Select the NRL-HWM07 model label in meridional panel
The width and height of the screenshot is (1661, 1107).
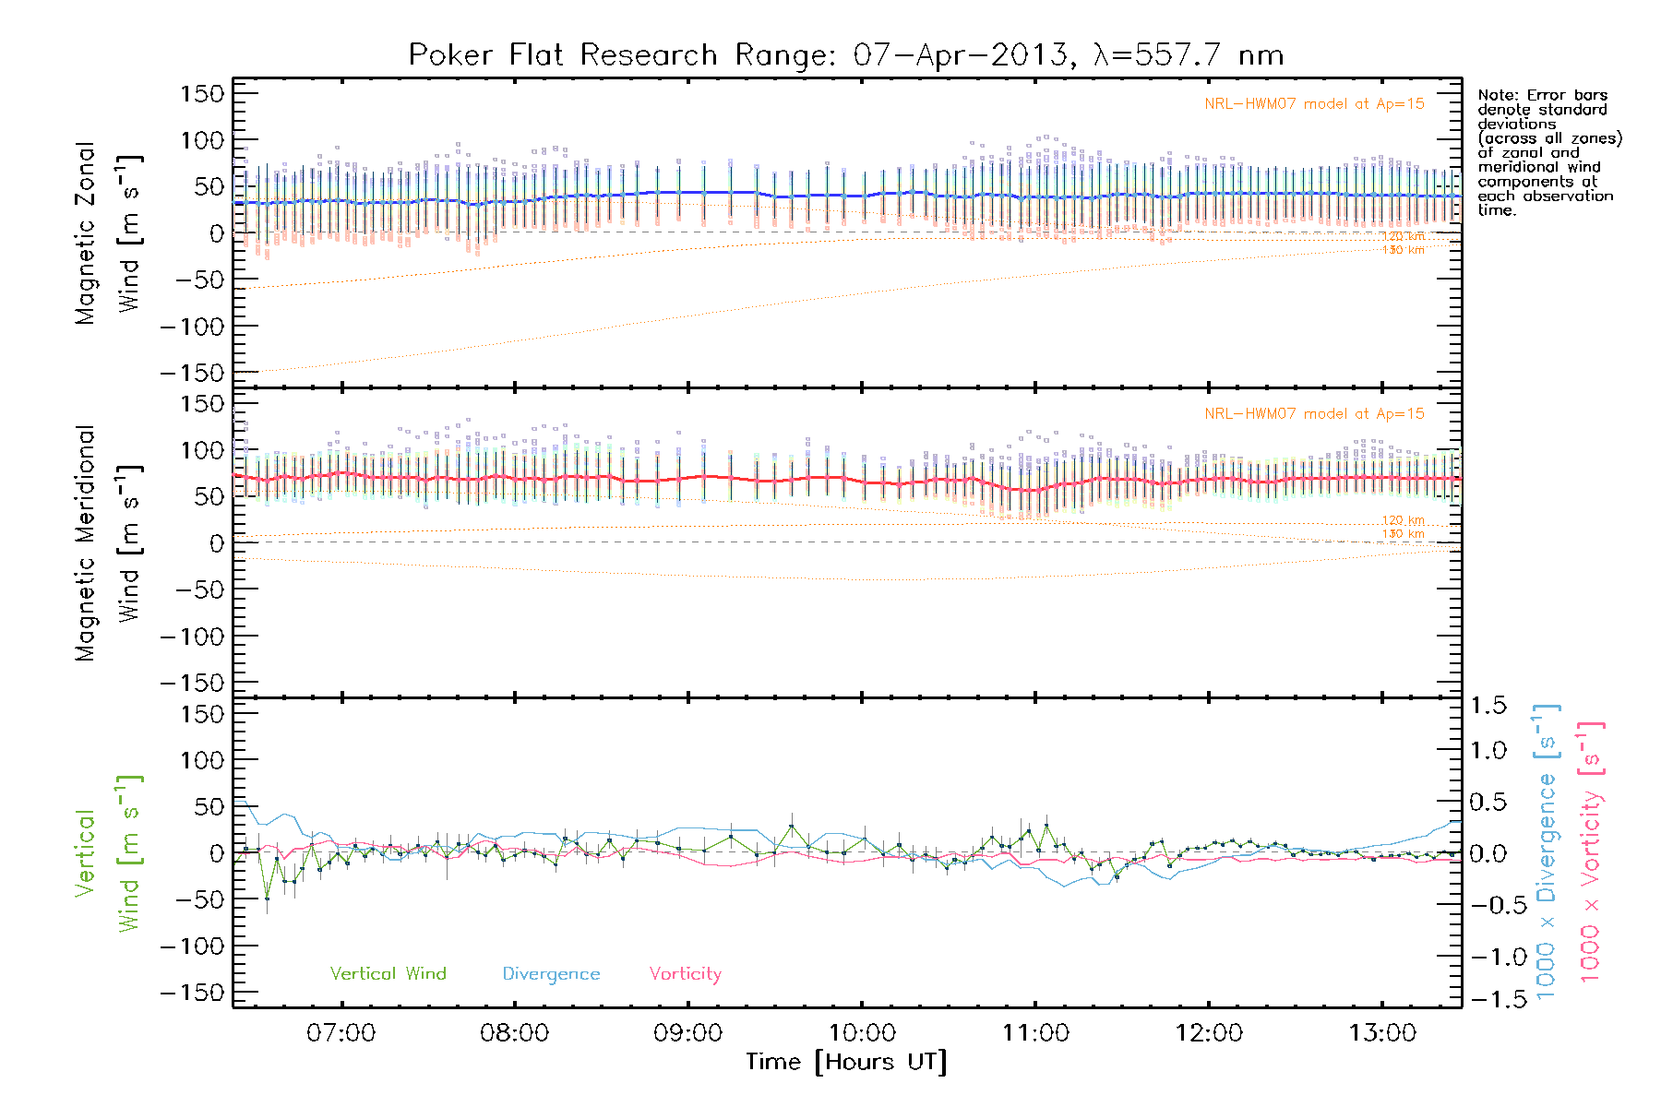[1314, 414]
